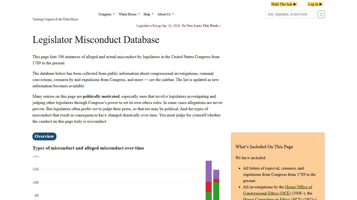Image resolution: width=357 pixels, height=200 pixels.
Task: Click the Log In button
Action: (313, 4)
